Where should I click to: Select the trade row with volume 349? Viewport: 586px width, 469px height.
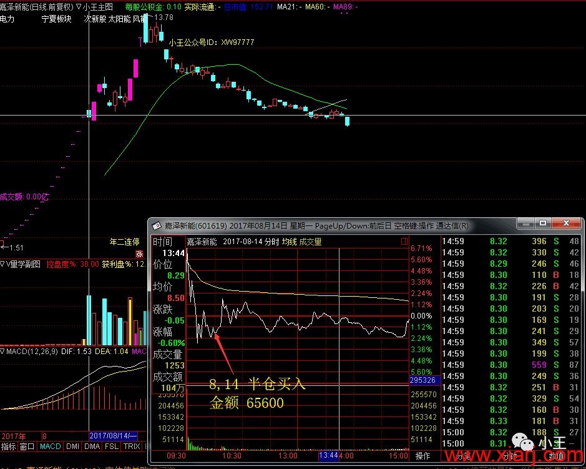510,342
